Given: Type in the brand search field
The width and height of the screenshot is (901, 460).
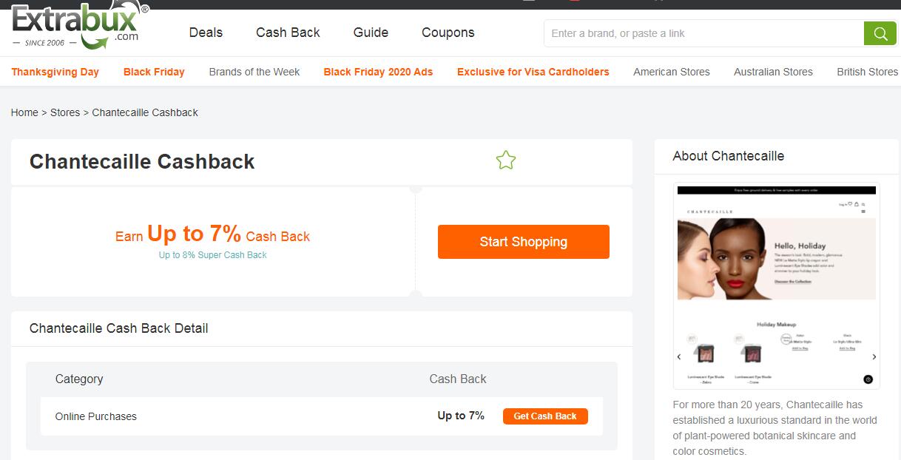Looking at the screenshot, I should (703, 33).
